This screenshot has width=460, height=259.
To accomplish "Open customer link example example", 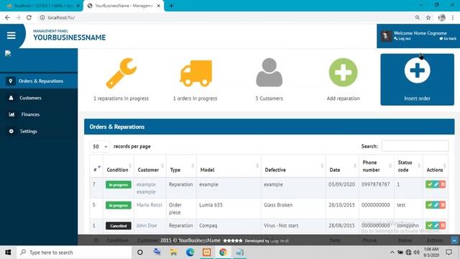I will (146, 188).
